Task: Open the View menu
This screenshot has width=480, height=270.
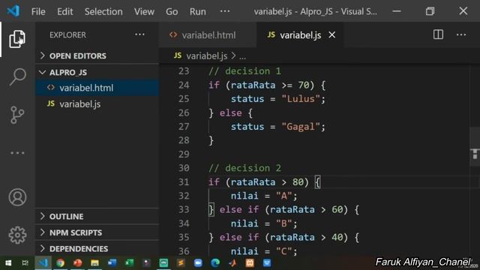Action: (144, 12)
